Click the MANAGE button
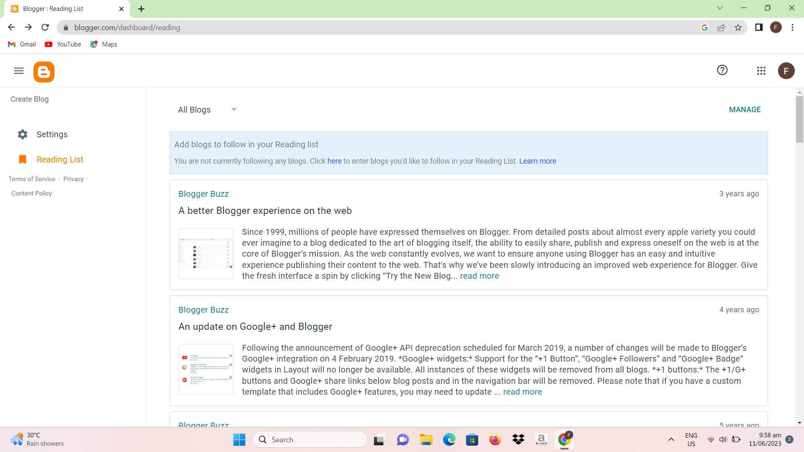804x452 pixels. (x=745, y=110)
